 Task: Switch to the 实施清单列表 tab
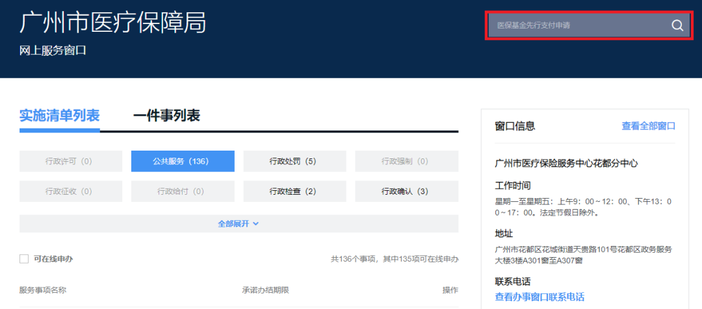[60, 116]
